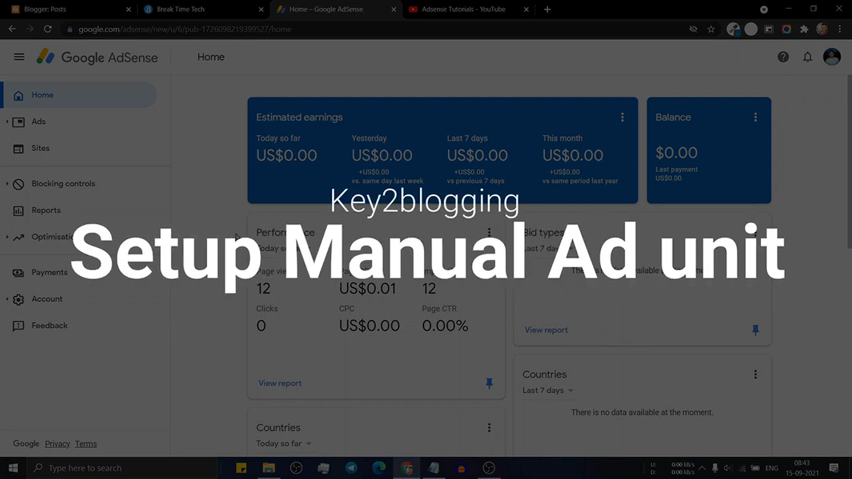Click the Last payment US$0.00 text
The width and height of the screenshot is (852, 479).
click(x=676, y=174)
